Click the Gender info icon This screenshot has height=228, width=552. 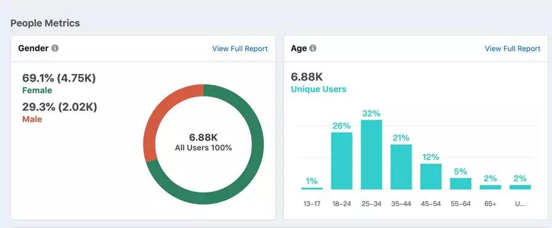coord(55,48)
